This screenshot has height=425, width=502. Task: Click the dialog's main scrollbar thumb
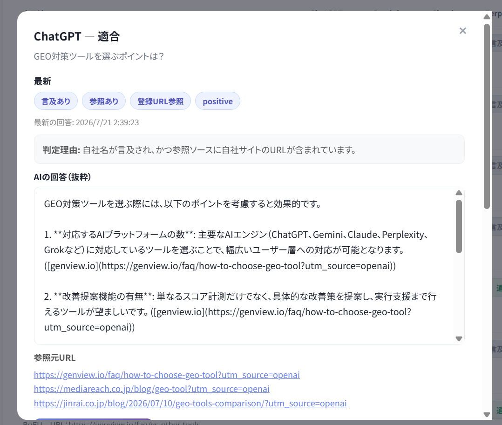tap(487, 116)
